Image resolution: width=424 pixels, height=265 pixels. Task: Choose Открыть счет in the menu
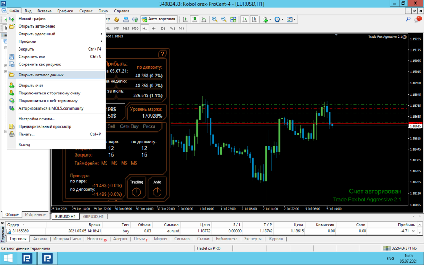coord(57,86)
